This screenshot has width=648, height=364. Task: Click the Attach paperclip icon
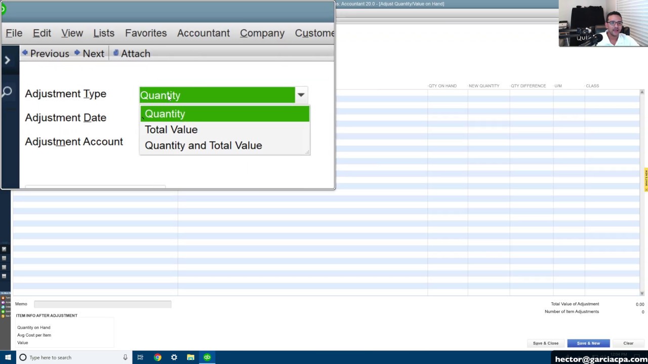pyautogui.click(x=116, y=53)
